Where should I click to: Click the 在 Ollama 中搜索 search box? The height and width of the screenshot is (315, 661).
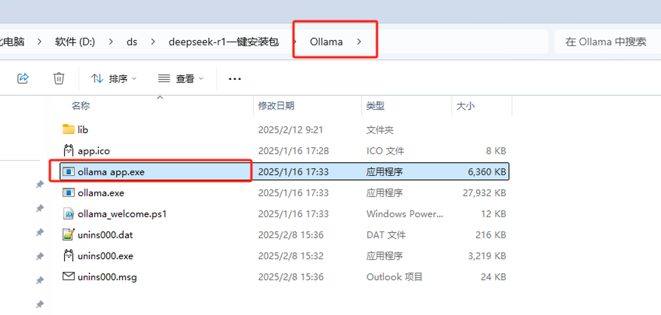point(606,42)
